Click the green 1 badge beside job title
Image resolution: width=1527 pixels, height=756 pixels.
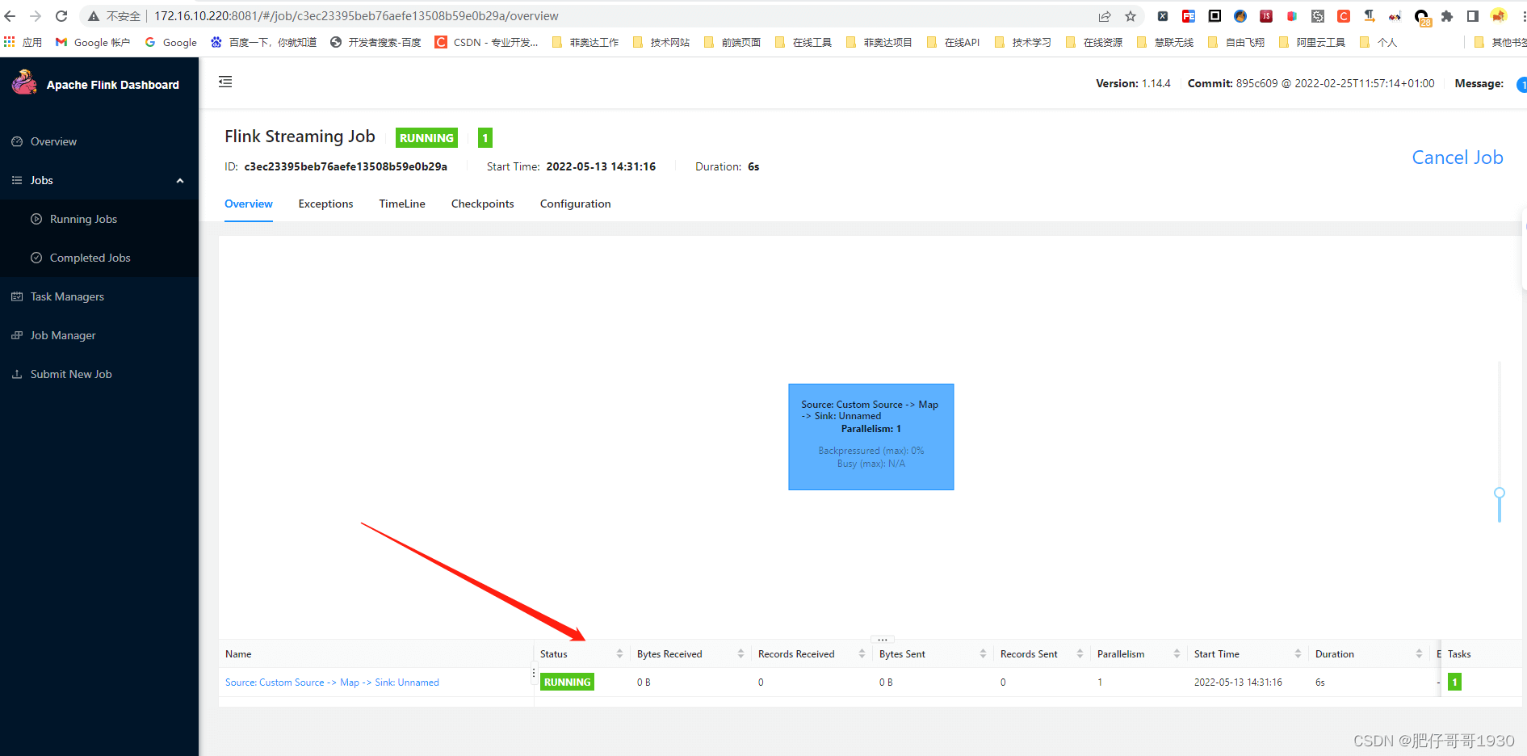485,138
